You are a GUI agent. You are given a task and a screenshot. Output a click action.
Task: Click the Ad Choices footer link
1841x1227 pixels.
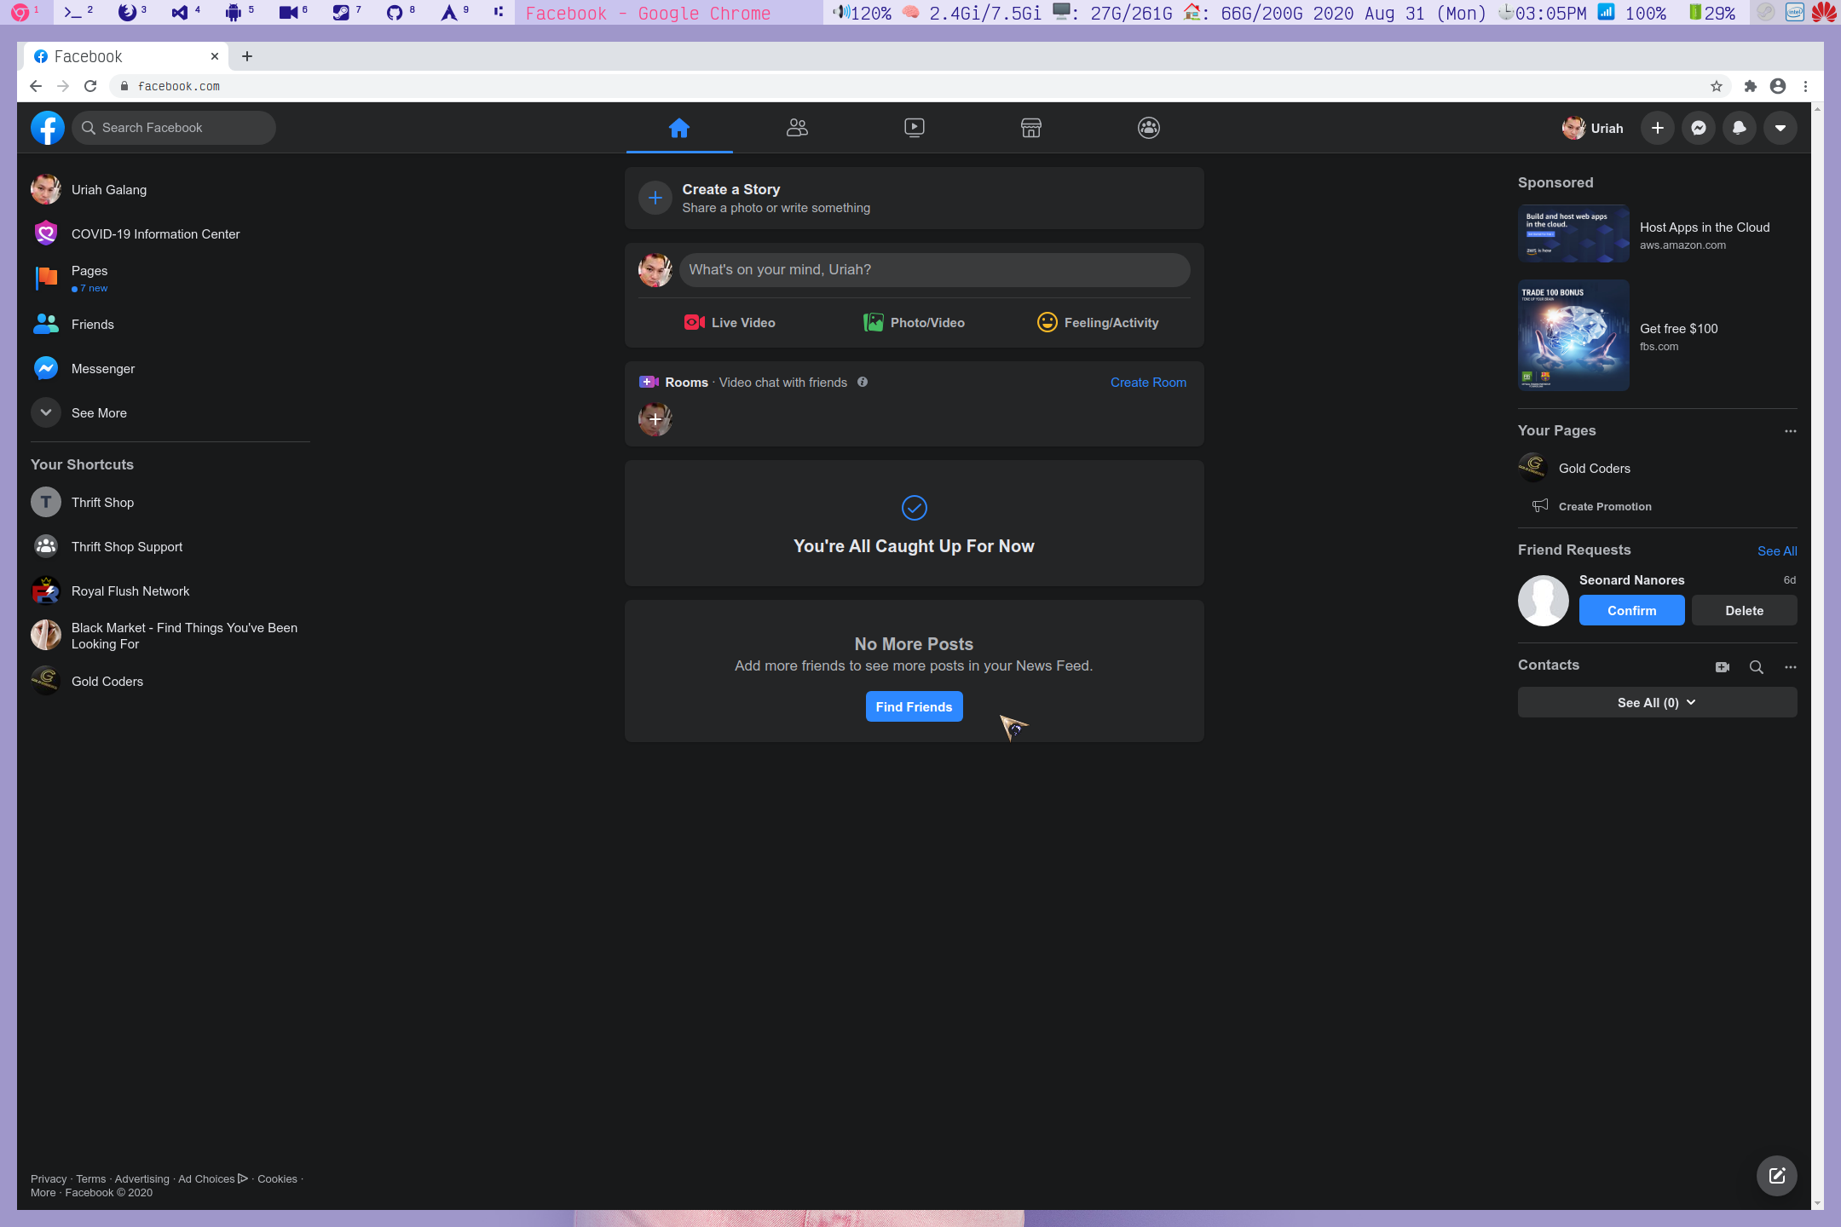pos(212,1178)
